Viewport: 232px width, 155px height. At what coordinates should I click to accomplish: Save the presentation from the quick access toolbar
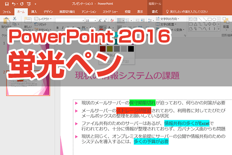pyautogui.click(x=7, y=4)
